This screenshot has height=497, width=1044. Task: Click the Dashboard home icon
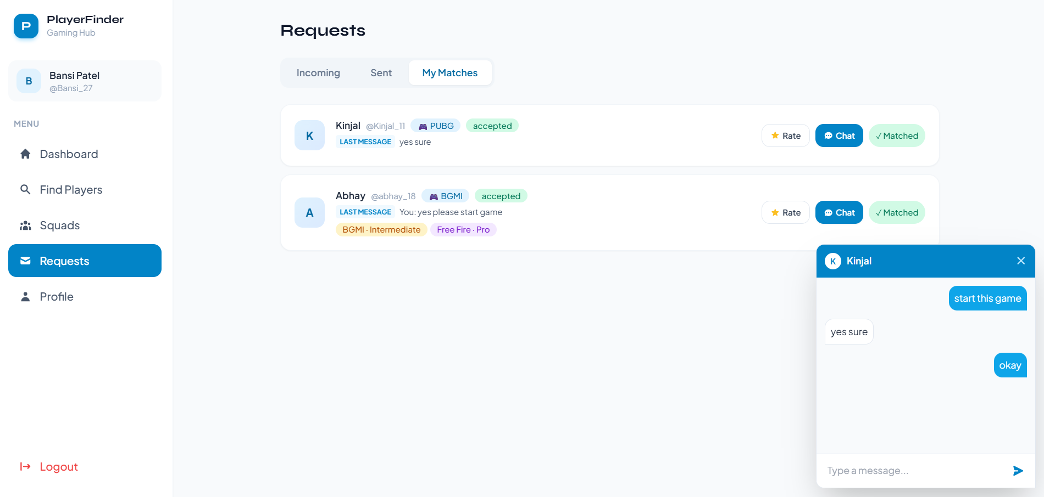tap(25, 154)
